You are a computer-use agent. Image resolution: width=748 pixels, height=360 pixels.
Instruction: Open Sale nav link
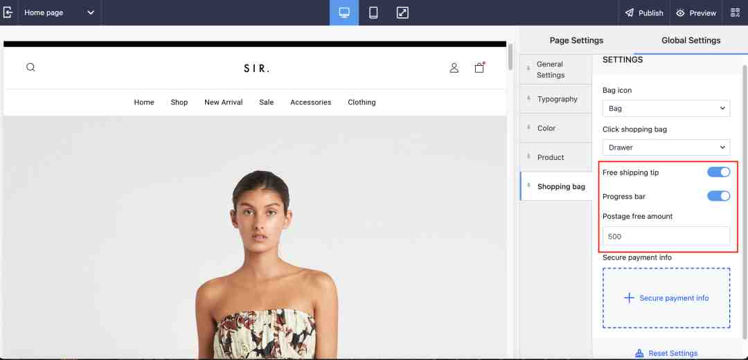coord(266,102)
